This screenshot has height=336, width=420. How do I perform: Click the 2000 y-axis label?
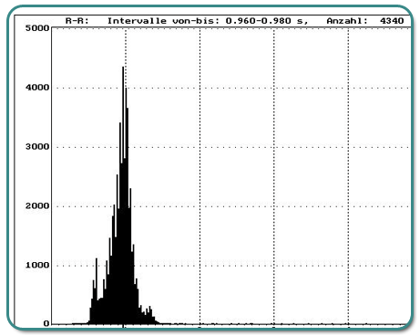[x=37, y=206]
